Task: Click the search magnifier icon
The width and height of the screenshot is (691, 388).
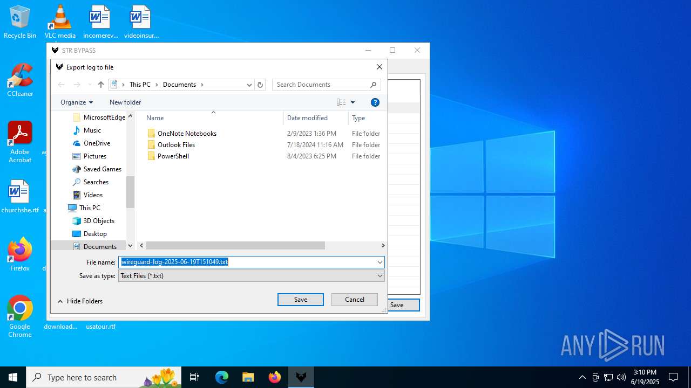Action: (x=373, y=85)
